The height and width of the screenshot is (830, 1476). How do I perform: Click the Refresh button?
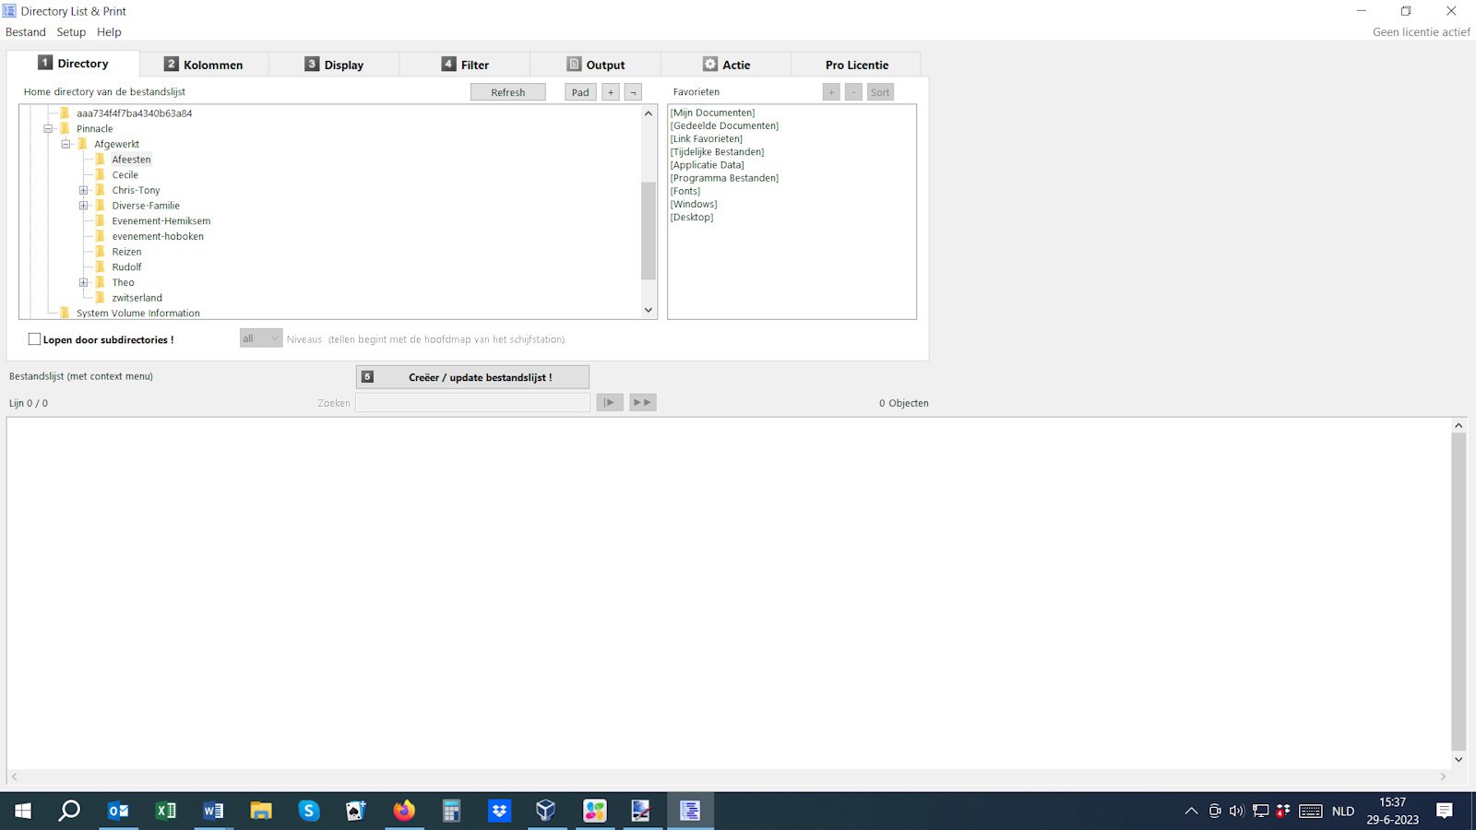[507, 92]
